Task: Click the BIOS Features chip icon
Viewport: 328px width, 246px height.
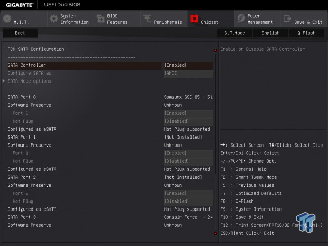Action: point(101,19)
